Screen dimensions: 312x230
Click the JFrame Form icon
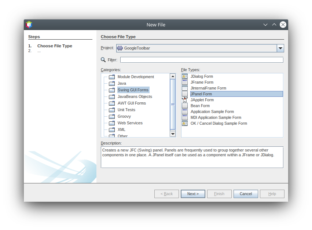[185, 82]
